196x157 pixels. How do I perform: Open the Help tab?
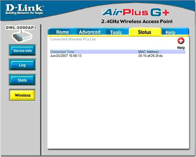(x=170, y=32)
